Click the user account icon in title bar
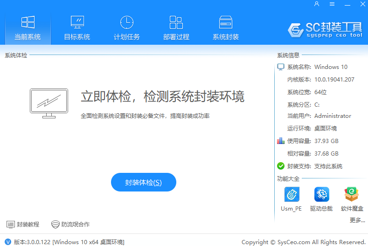This screenshot has height=246, width=368. (x=317, y=4)
